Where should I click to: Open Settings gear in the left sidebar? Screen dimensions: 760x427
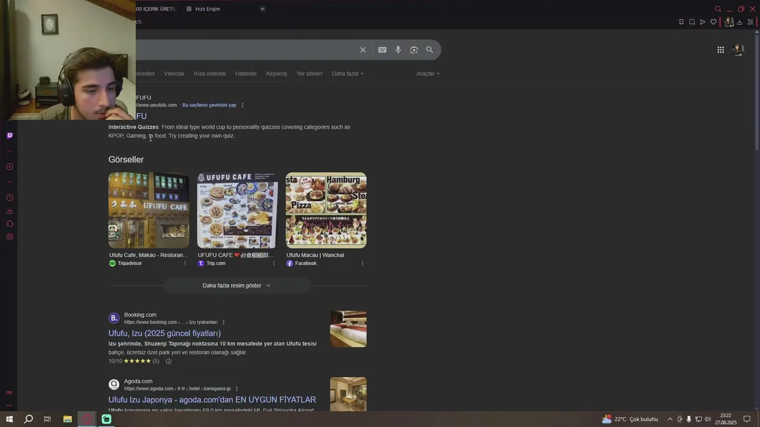tap(9, 237)
